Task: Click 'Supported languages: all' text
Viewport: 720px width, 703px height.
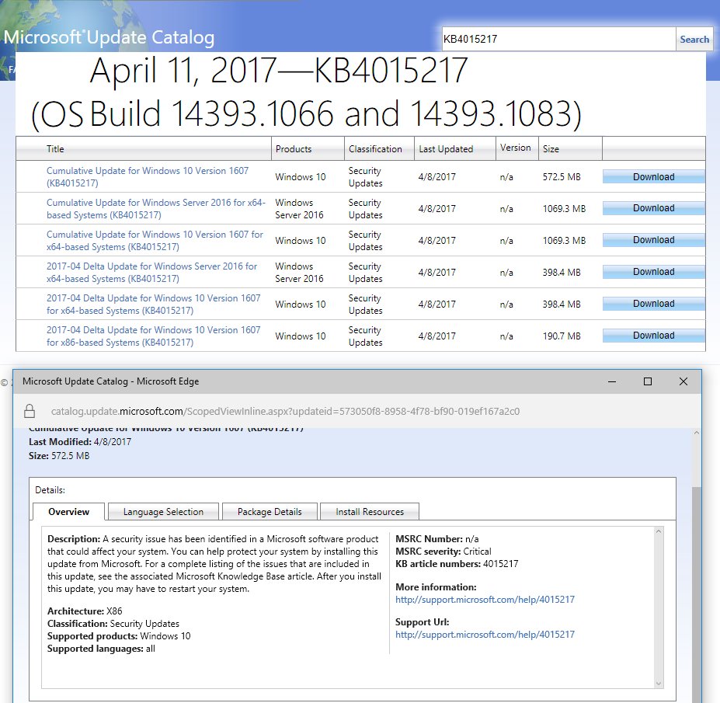Action: tap(101, 649)
